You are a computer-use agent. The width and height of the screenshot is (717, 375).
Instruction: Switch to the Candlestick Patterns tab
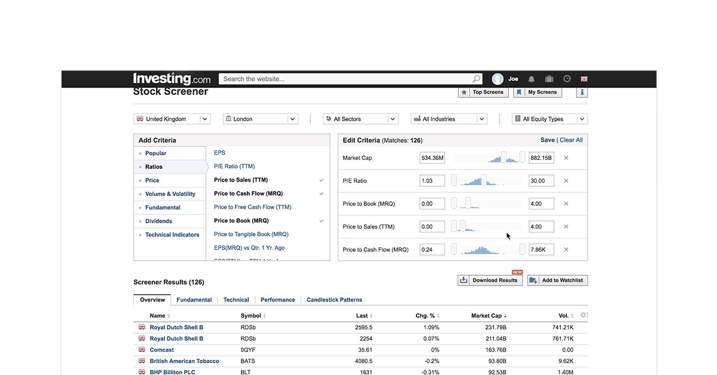click(335, 300)
